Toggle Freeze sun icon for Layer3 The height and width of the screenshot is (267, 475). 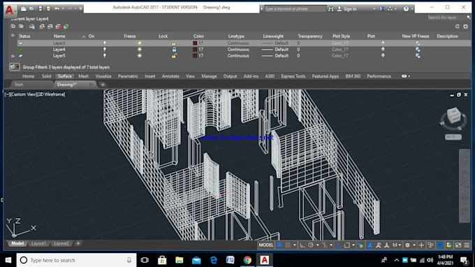139,43
